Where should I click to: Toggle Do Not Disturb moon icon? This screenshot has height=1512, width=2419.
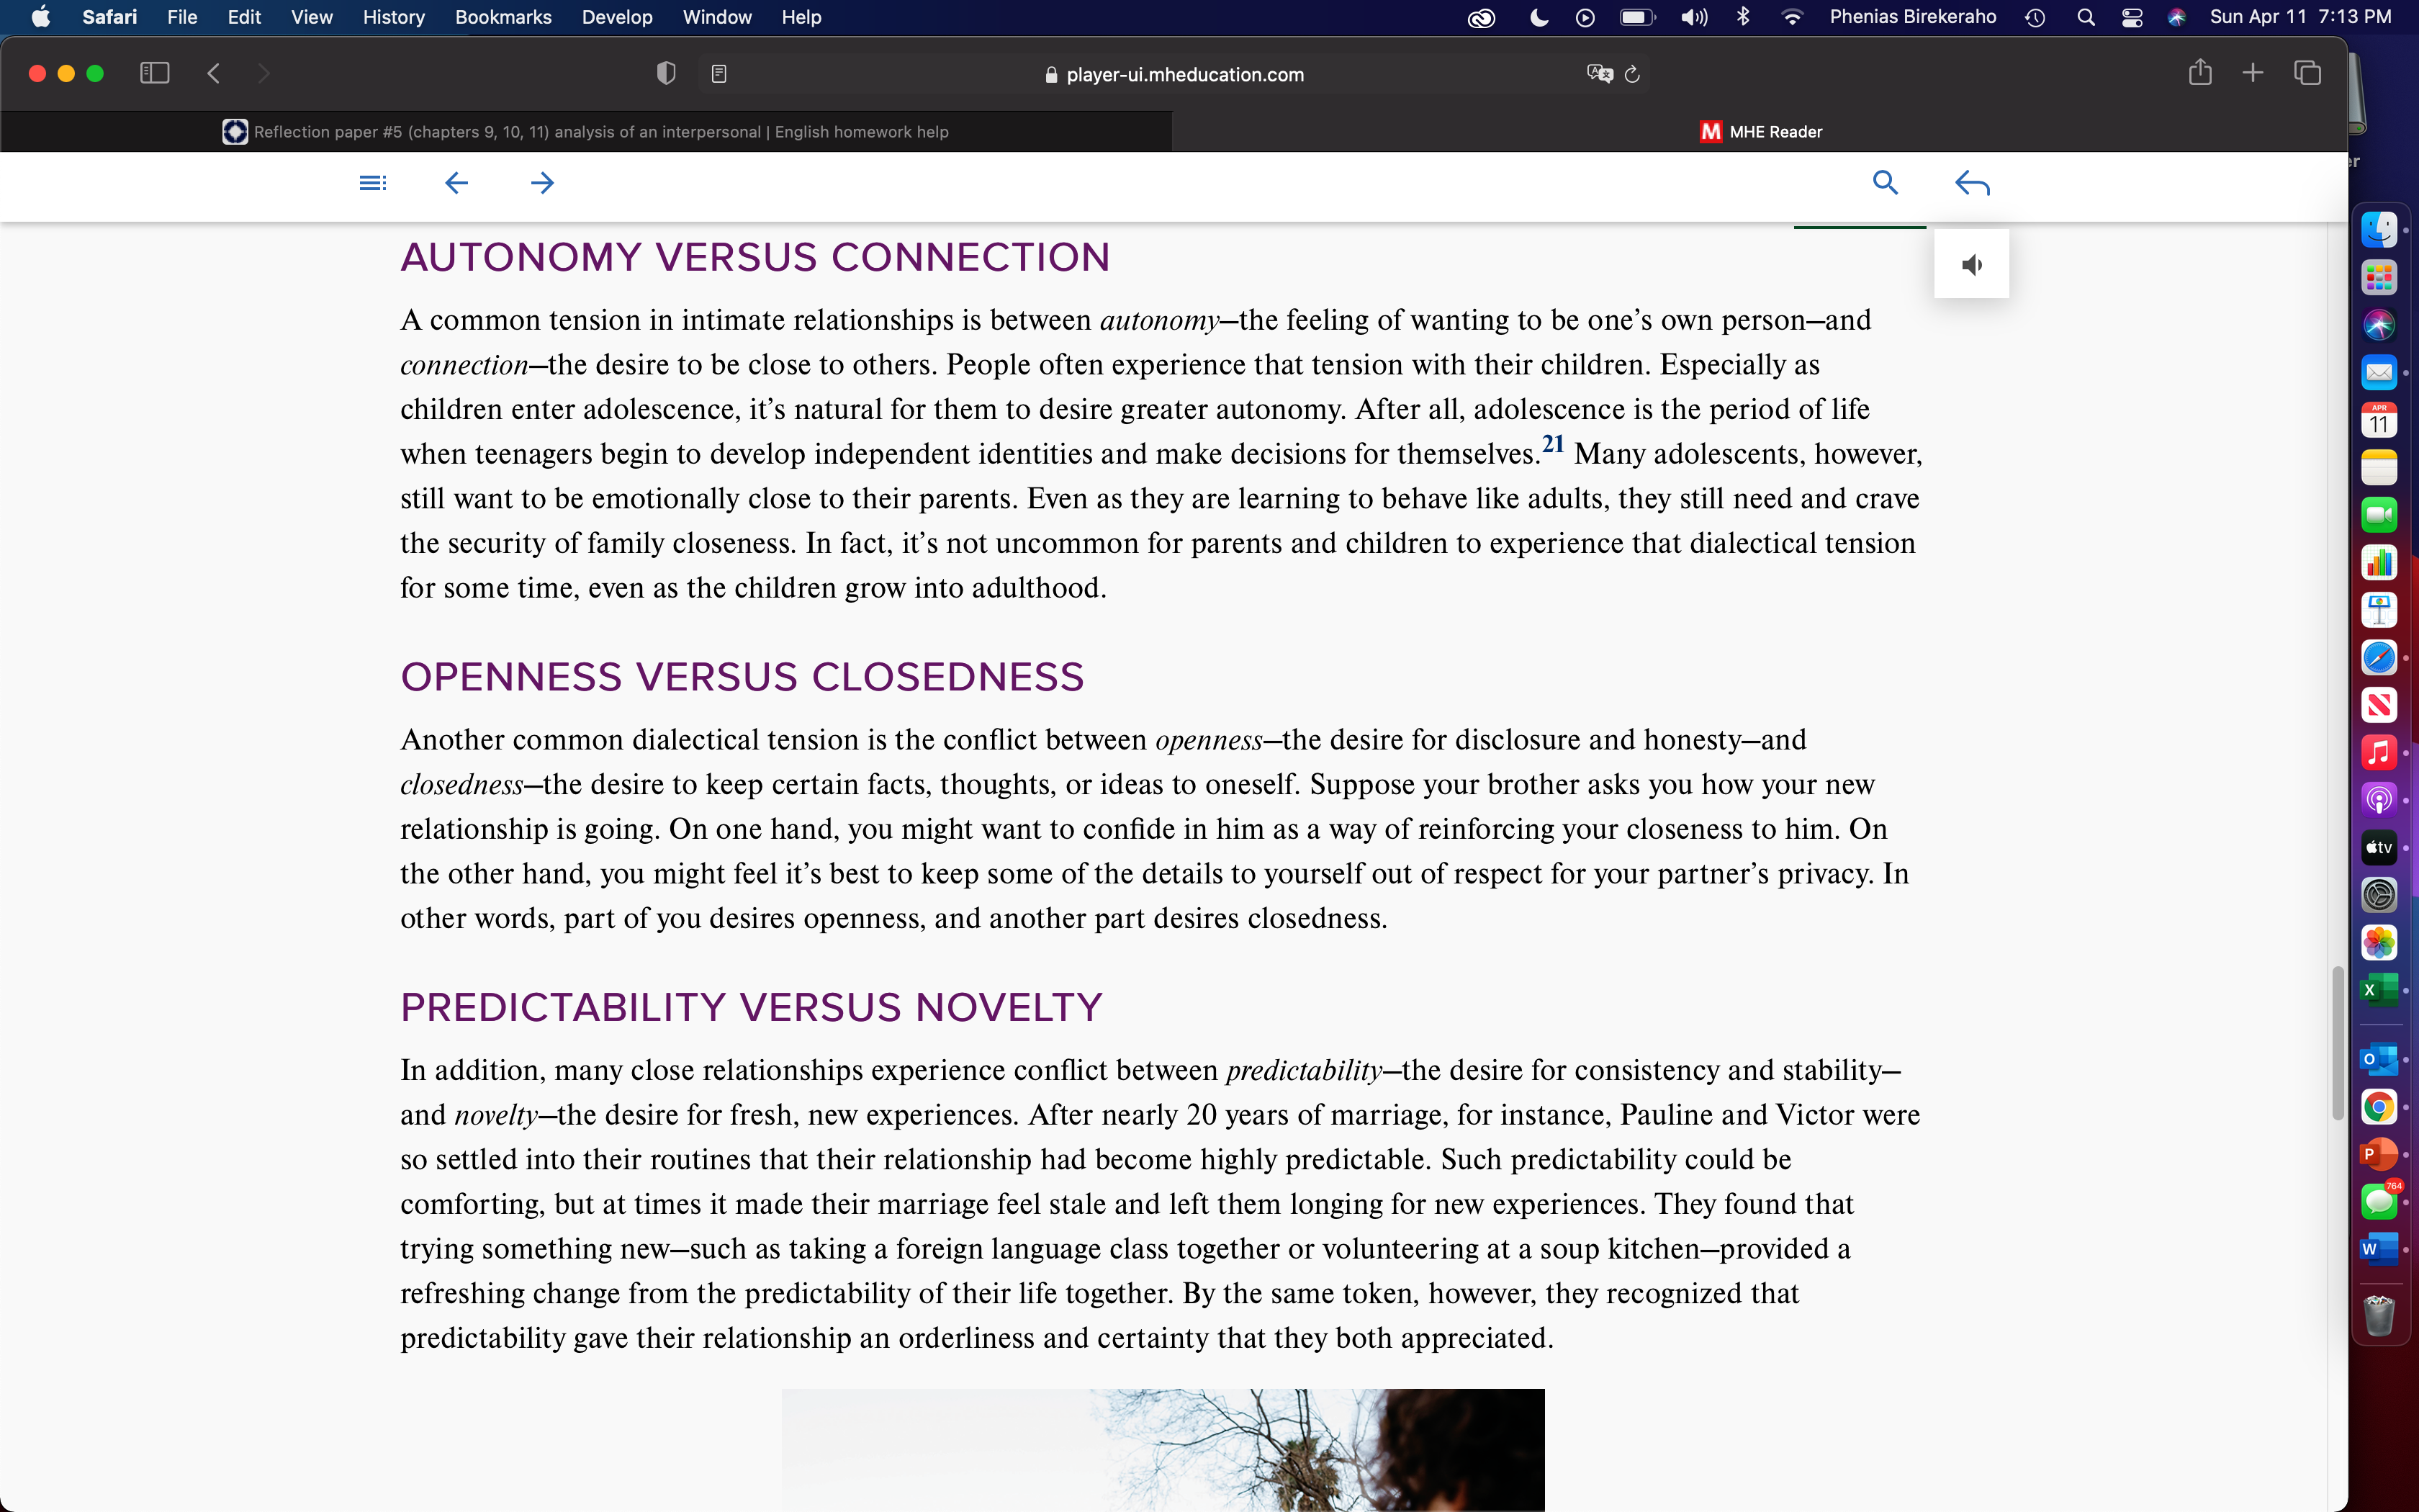coord(1539,17)
